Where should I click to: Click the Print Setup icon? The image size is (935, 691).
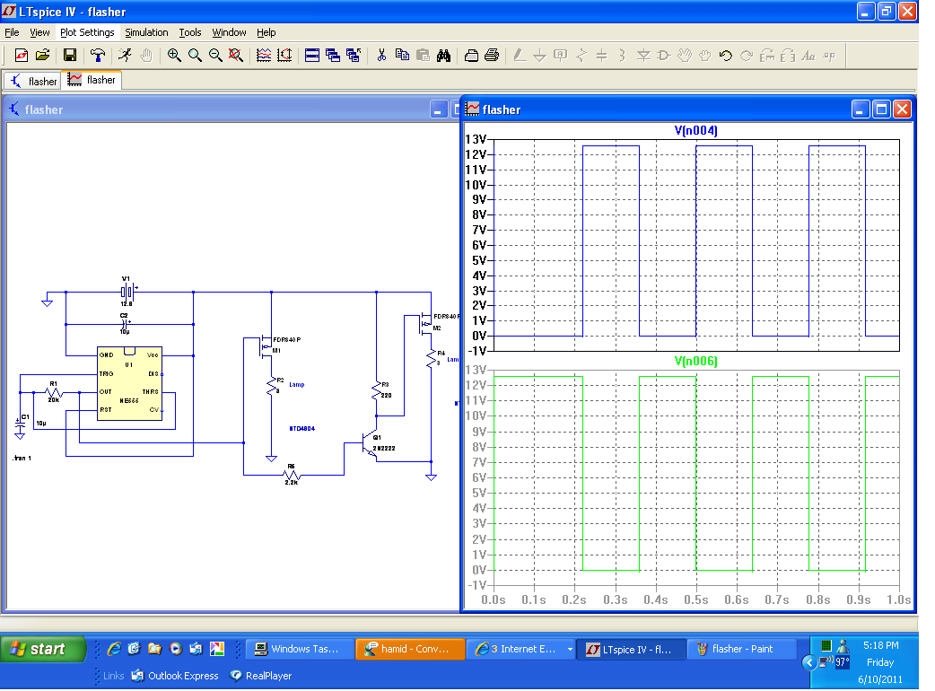tap(471, 56)
